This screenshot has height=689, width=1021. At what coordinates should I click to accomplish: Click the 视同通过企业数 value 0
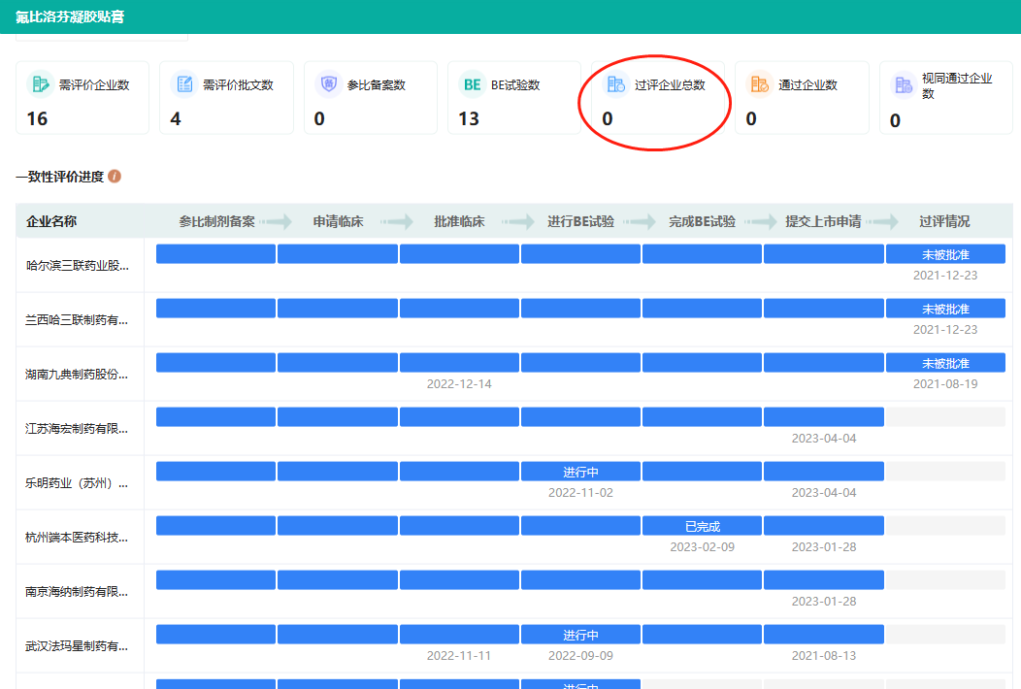[896, 120]
